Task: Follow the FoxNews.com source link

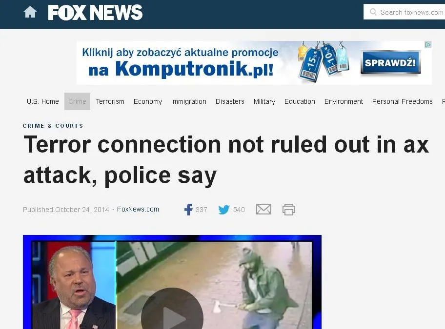Action: 138,209
